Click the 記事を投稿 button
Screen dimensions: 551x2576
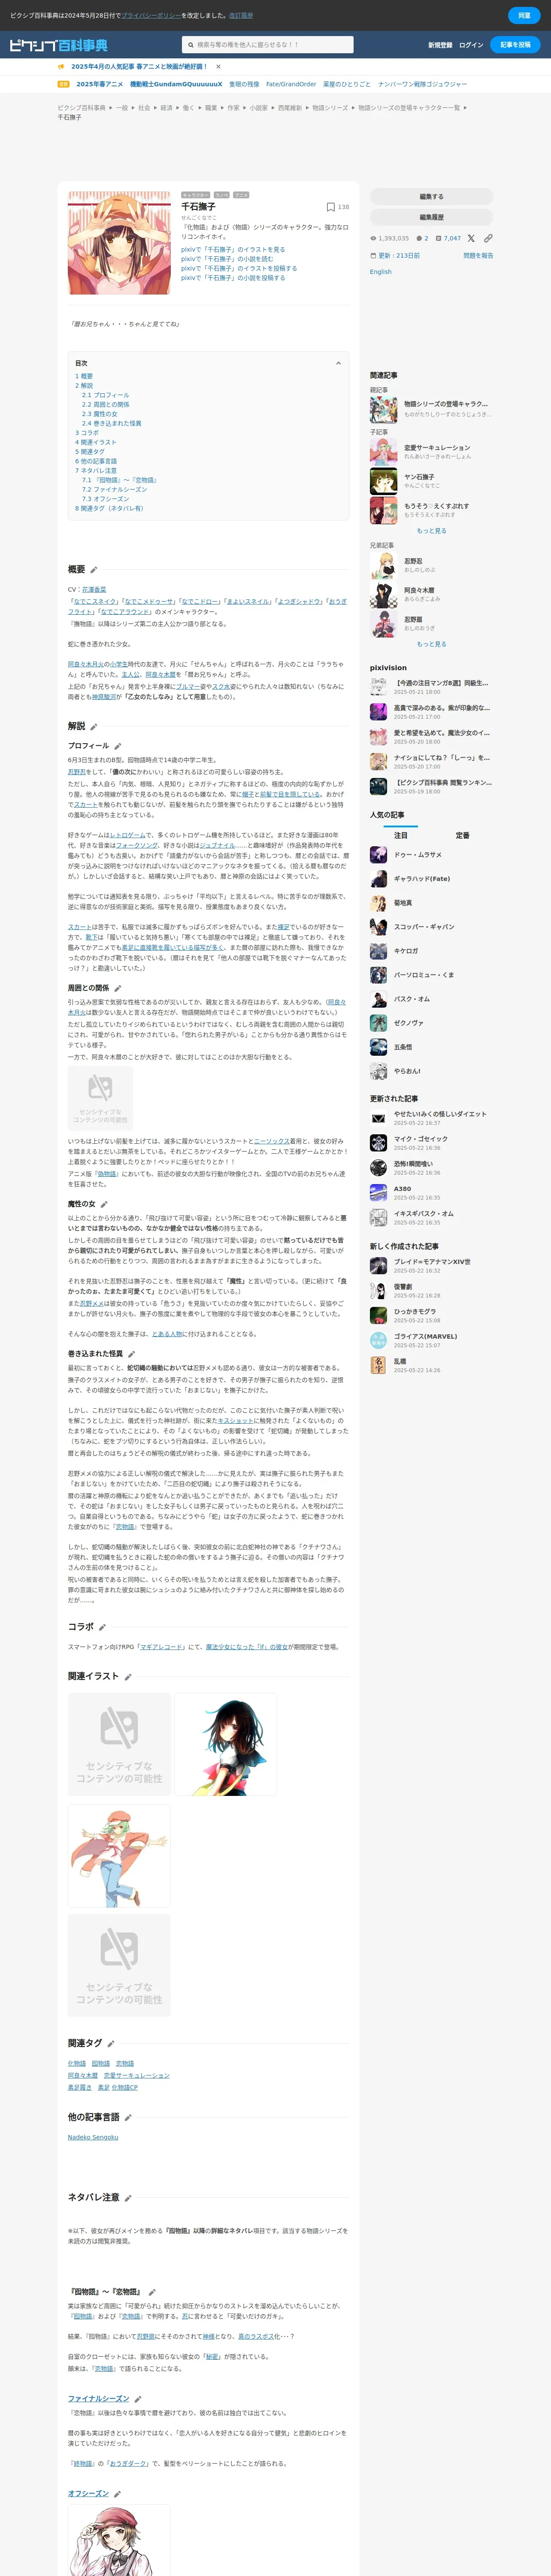[515, 45]
